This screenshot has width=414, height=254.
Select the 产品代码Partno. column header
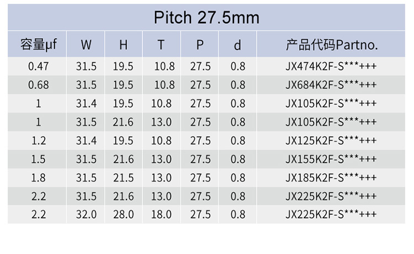(x=332, y=45)
